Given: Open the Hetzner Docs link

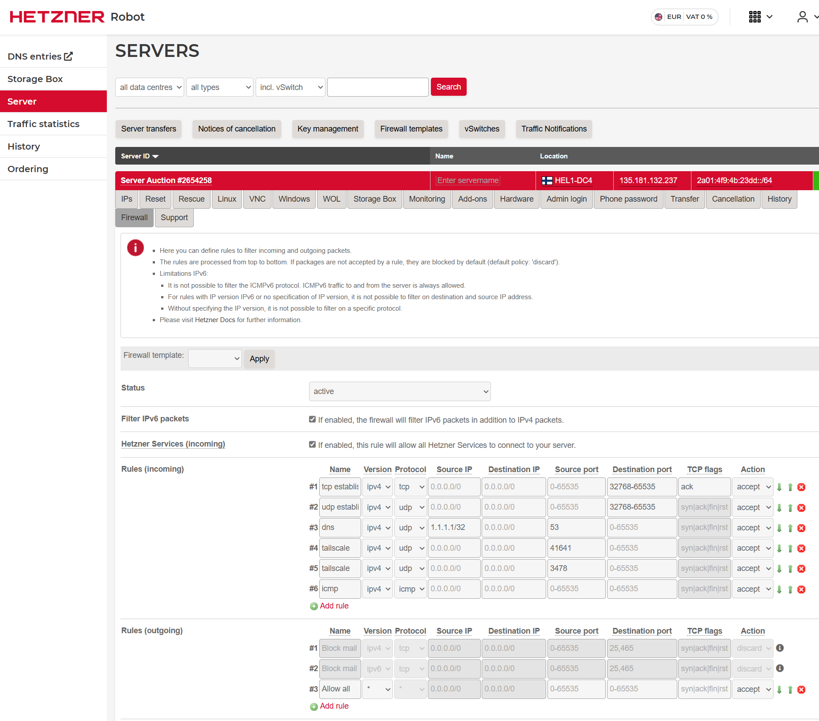Looking at the screenshot, I should (215, 320).
